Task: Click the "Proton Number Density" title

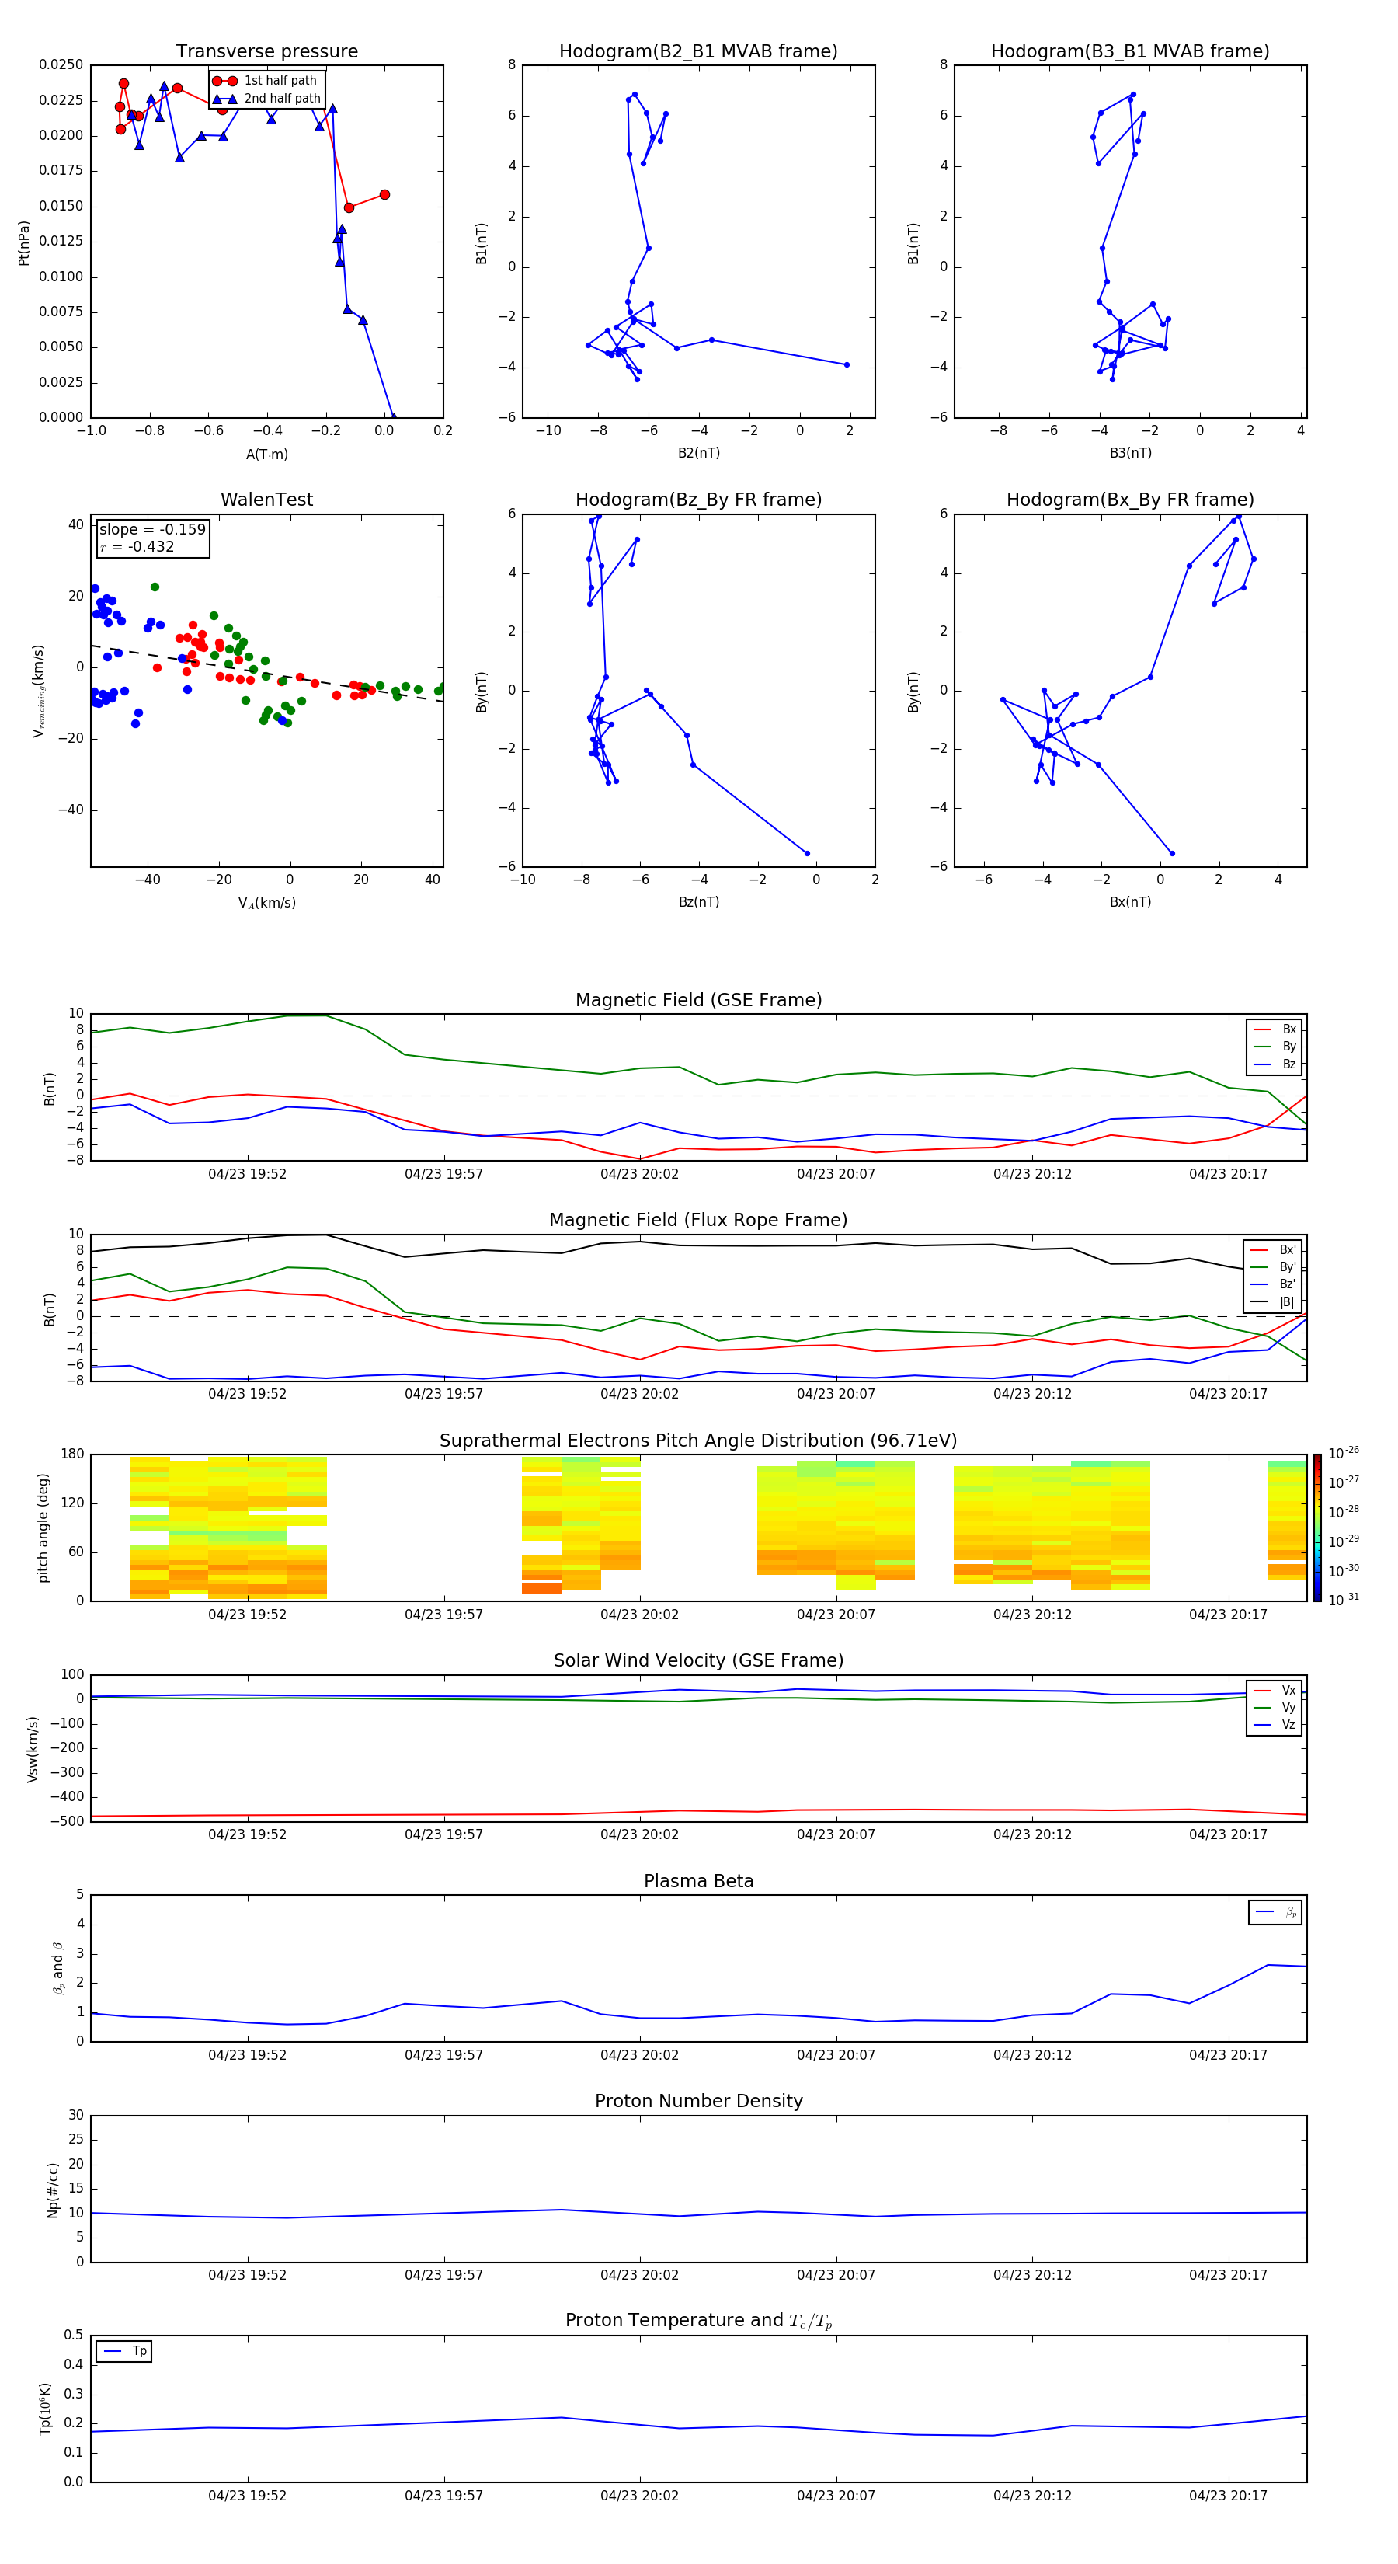Action: coord(698,2101)
